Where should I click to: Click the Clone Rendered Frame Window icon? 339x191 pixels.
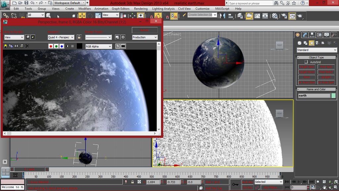click(x=16, y=46)
